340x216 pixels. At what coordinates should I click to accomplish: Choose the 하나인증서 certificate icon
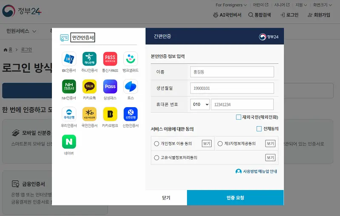point(89,59)
